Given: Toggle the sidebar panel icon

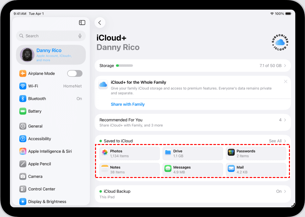Looking at the screenshot, I should click(x=82, y=22).
